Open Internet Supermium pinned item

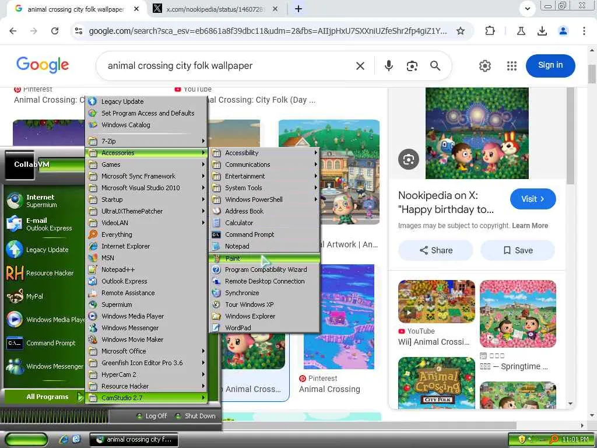click(x=44, y=201)
